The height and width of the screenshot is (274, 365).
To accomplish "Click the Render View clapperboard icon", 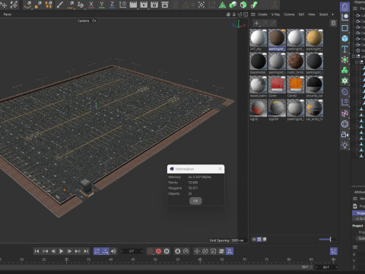I will pyautogui.click(x=133, y=5).
